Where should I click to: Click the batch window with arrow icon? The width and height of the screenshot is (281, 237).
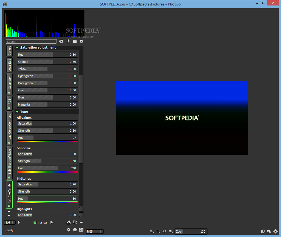coord(75,222)
